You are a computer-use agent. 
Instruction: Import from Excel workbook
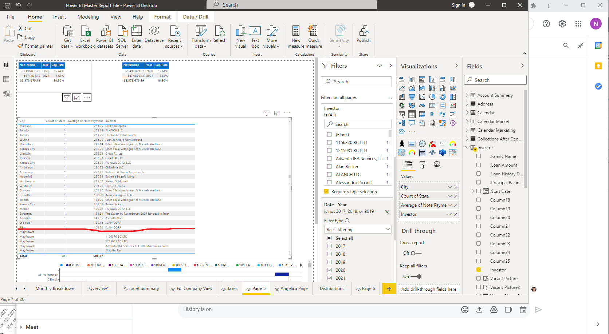tap(85, 36)
